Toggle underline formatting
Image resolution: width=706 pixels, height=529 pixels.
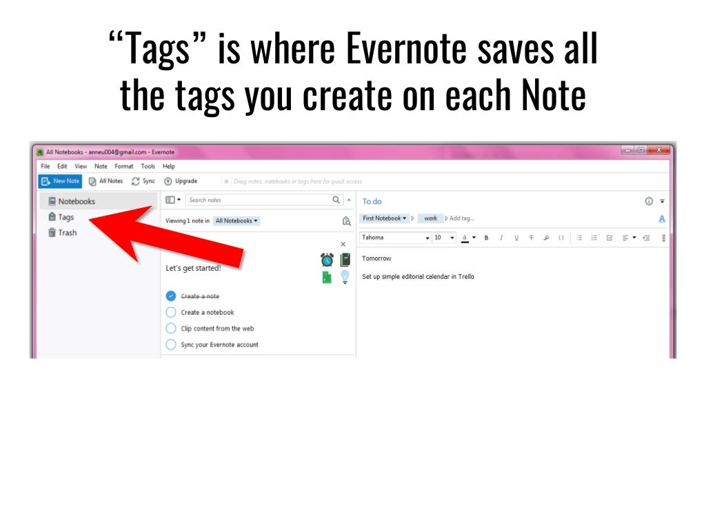[516, 238]
